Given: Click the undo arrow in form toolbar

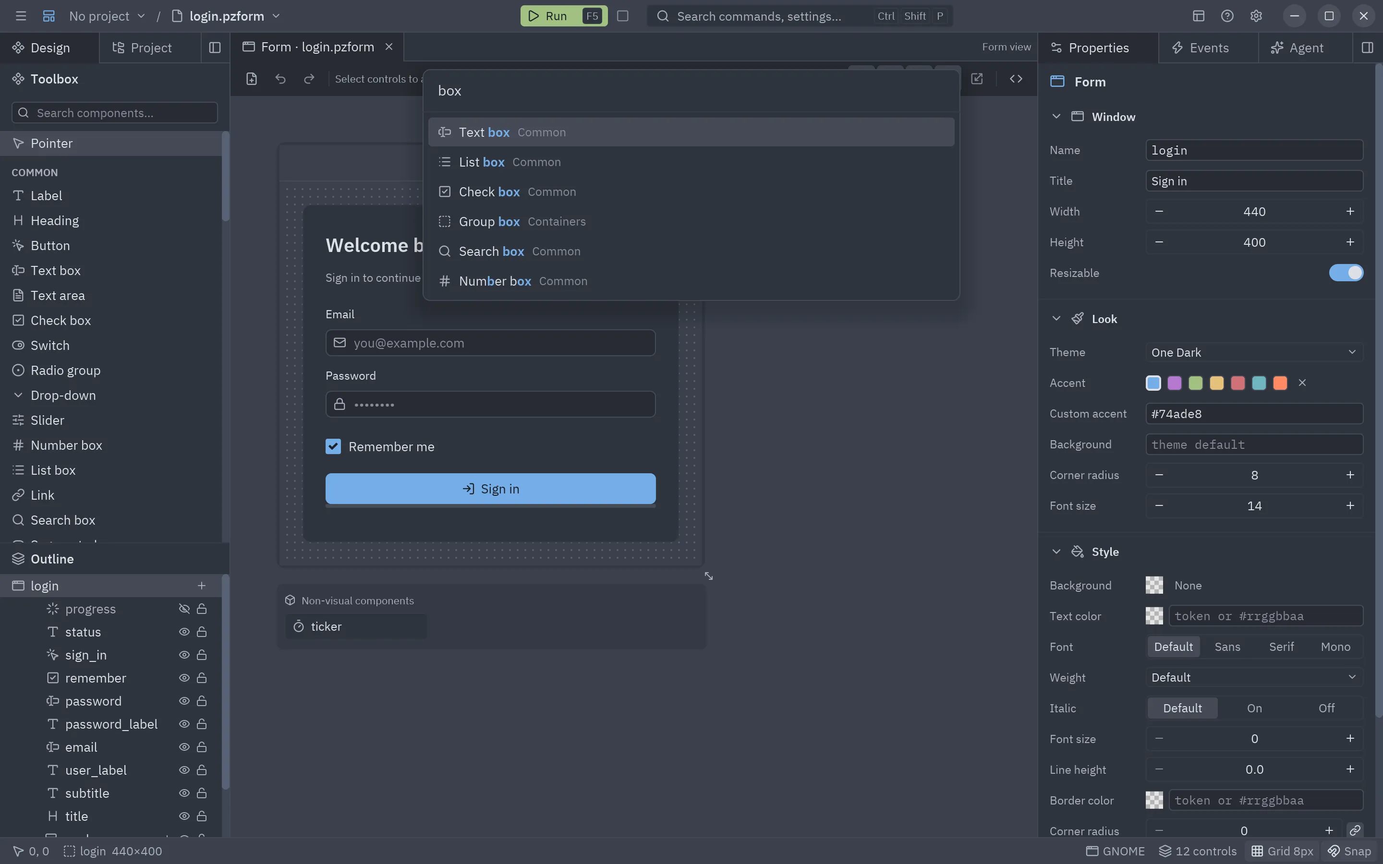Looking at the screenshot, I should (280, 79).
